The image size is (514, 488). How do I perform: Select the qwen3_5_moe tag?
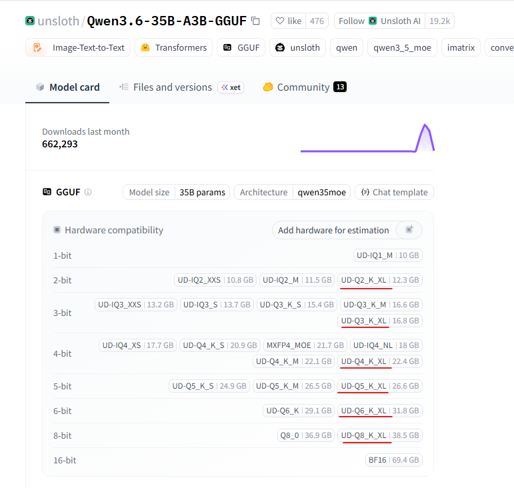(x=402, y=48)
